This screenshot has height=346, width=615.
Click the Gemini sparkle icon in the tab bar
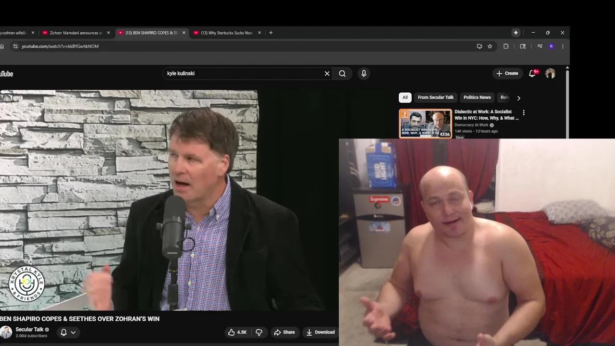point(516,33)
